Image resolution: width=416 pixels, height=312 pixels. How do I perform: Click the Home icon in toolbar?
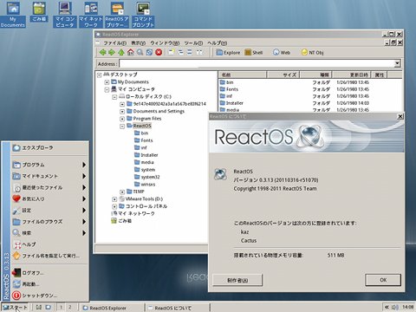pyautogui.click(x=131, y=52)
